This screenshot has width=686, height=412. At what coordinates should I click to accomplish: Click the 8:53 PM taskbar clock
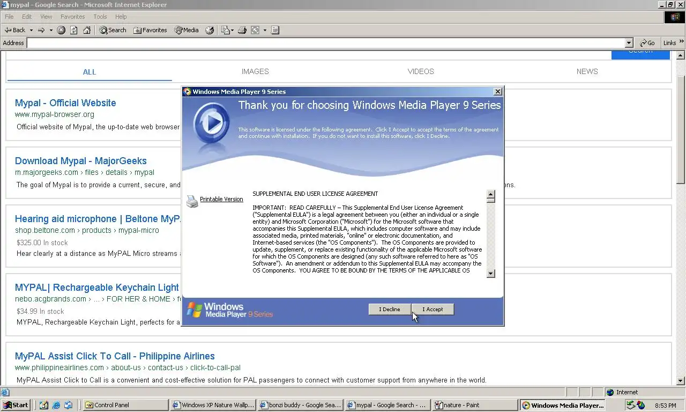[x=665, y=406]
